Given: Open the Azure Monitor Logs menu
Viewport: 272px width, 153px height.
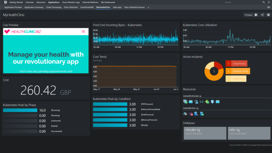Looking at the screenshot, I should (x=71, y=2).
